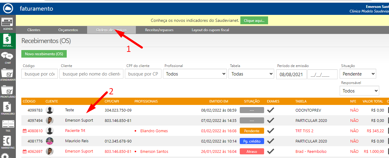Sort by the VALOR TOTAL column header
Image resolution: width=389 pixels, height=158 pixels.
(x=373, y=101)
